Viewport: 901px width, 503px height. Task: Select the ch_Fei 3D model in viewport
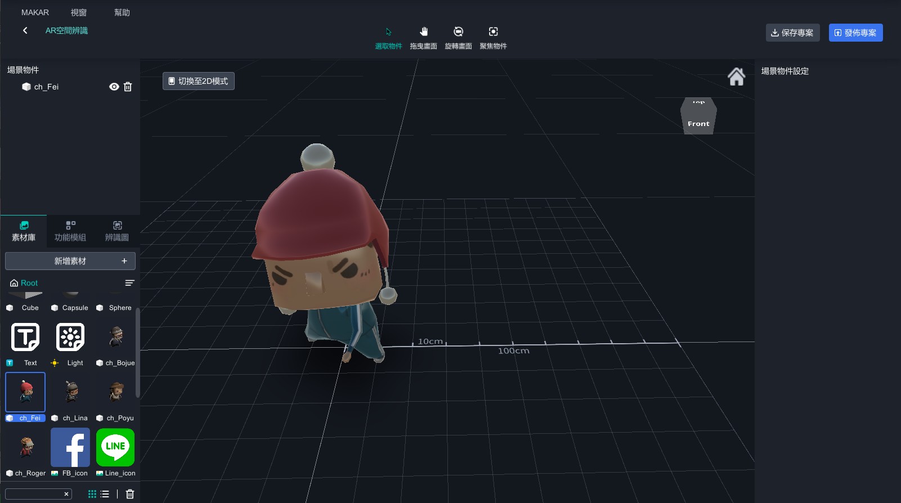tap(325, 253)
